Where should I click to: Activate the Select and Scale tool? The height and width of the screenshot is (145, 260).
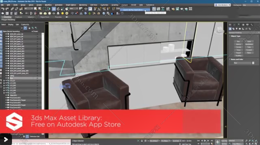[x=62, y=9]
